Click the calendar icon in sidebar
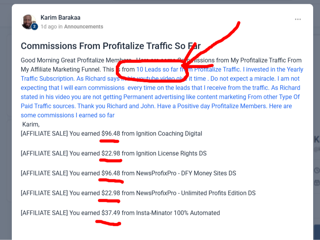This screenshot has height=240, width=320. tap(317, 182)
